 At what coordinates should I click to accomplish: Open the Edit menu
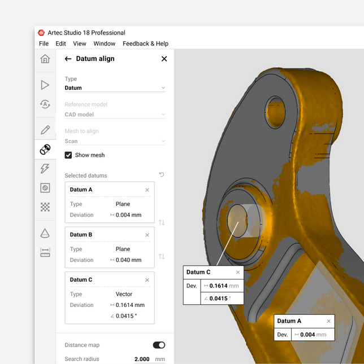click(60, 43)
